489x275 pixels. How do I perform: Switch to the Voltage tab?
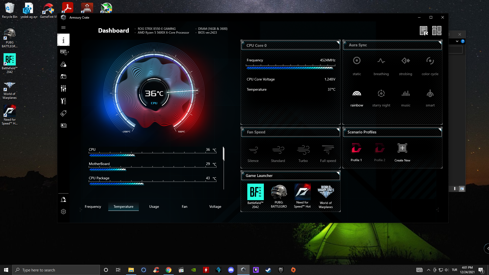click(x=215, y=207)
